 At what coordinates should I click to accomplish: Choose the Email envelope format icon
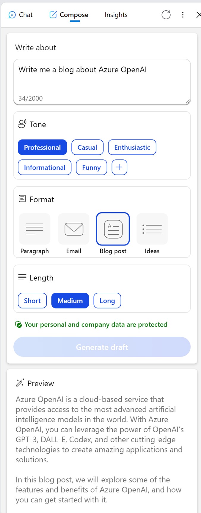pyautogui.click(x=73, y=229)
